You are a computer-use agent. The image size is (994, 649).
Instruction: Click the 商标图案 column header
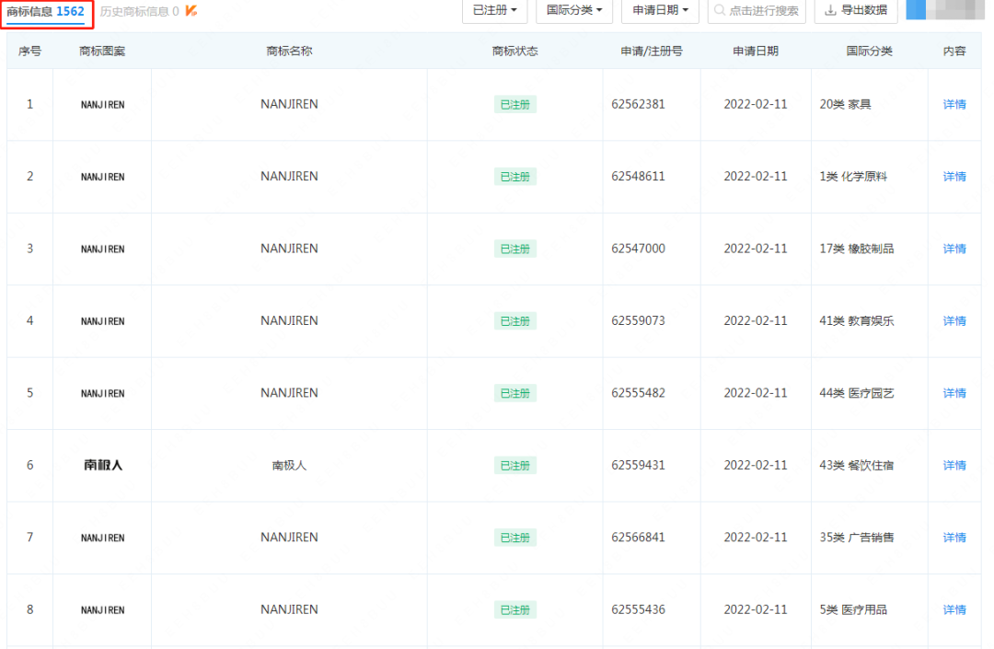click(102, 52)
